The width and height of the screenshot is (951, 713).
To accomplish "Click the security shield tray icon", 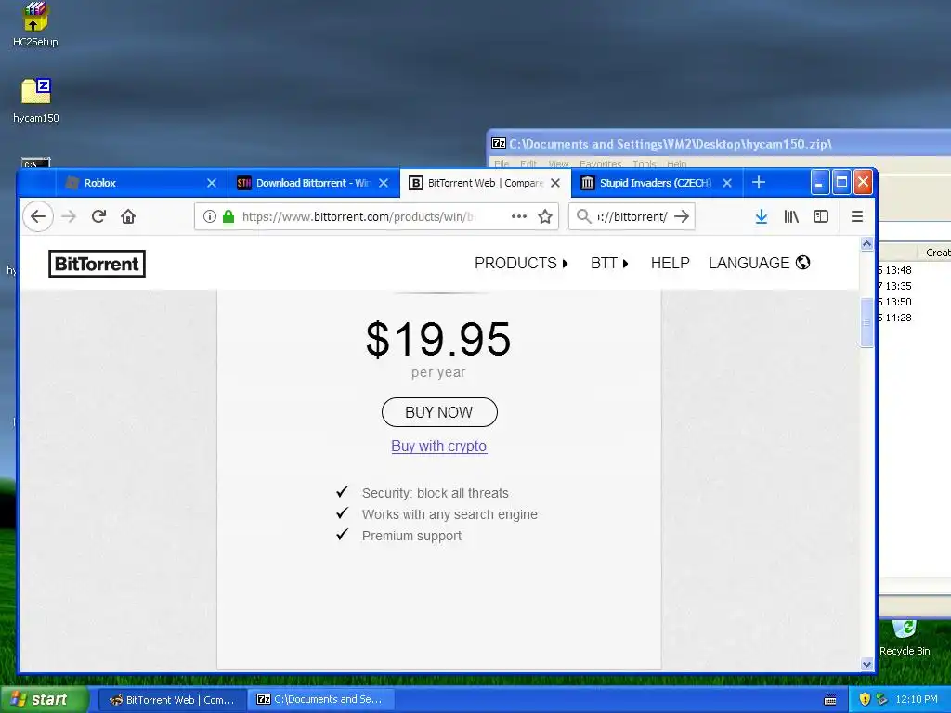I will pyautogui.click(x=865, y=699).
